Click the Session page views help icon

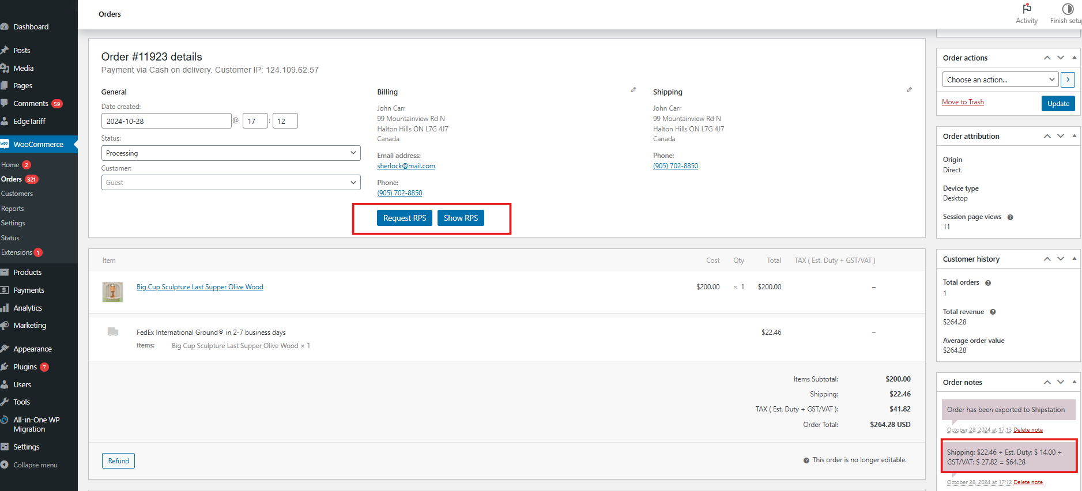[x=1010, y=217]
